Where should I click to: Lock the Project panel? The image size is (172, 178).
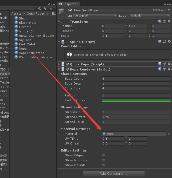point(49,4)
